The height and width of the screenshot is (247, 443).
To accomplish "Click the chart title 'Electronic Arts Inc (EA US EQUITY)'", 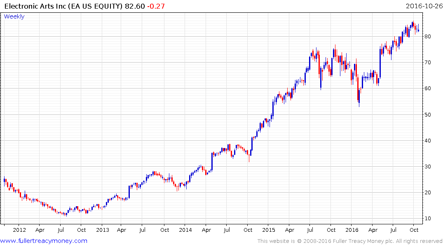I will (63, 6).
